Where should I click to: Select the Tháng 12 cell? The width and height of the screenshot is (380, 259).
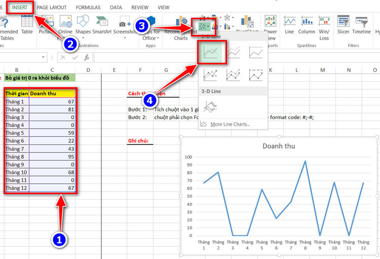[x=17, y=188]
